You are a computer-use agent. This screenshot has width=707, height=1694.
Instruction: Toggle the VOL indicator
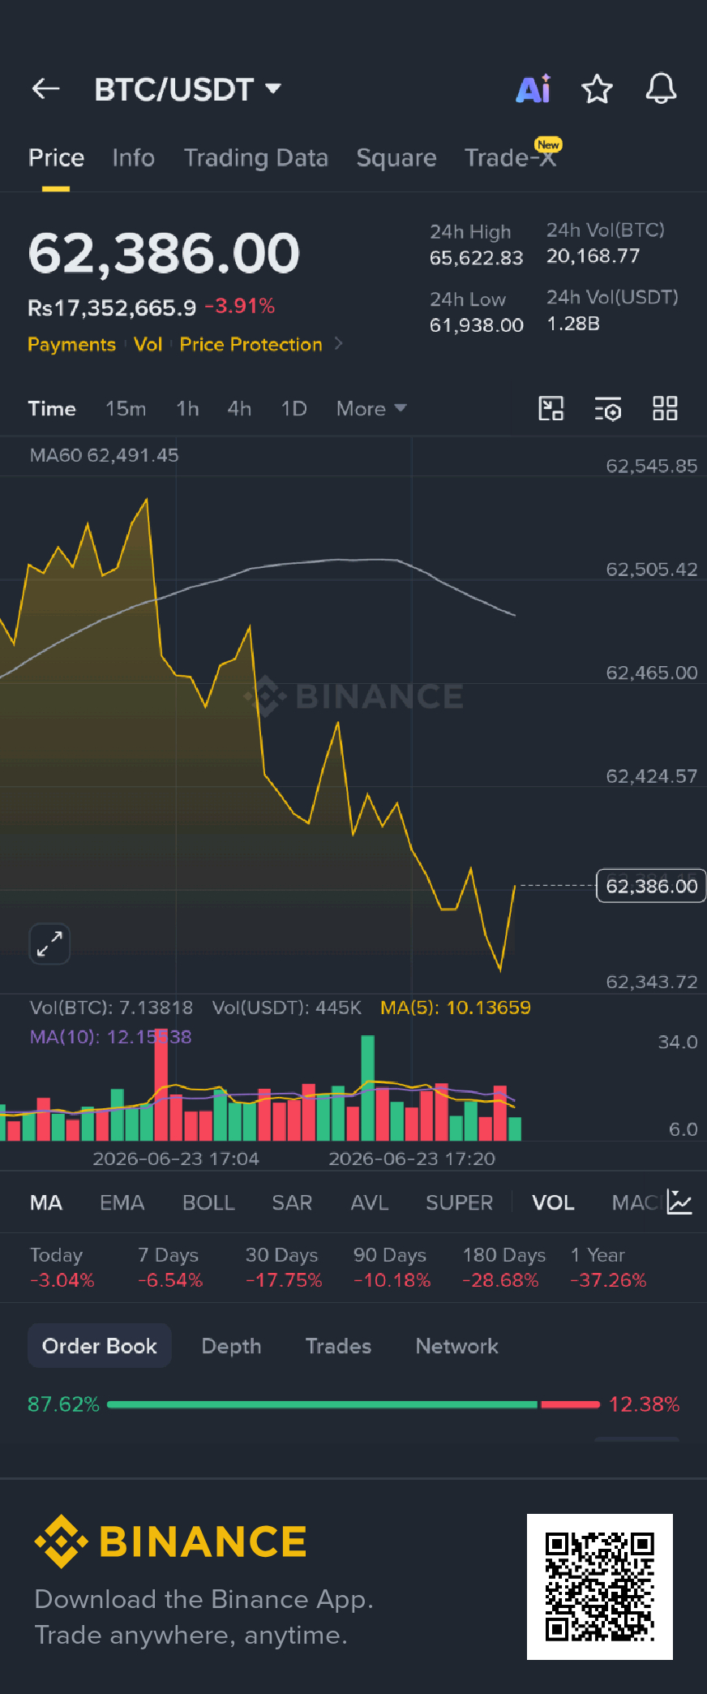[553, 1202]
